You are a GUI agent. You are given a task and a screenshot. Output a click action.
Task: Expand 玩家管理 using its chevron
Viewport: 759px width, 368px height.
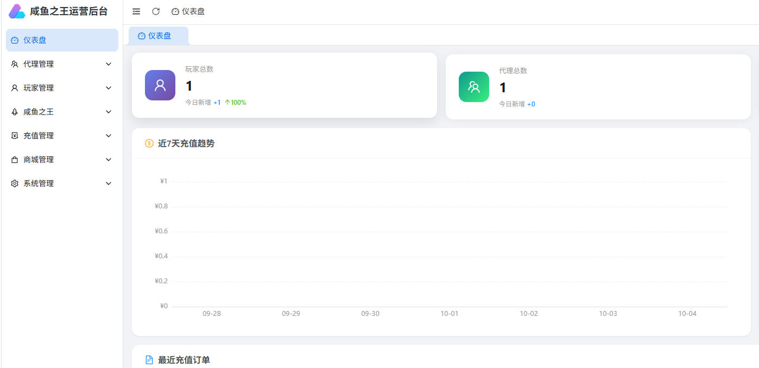(109, 88)
